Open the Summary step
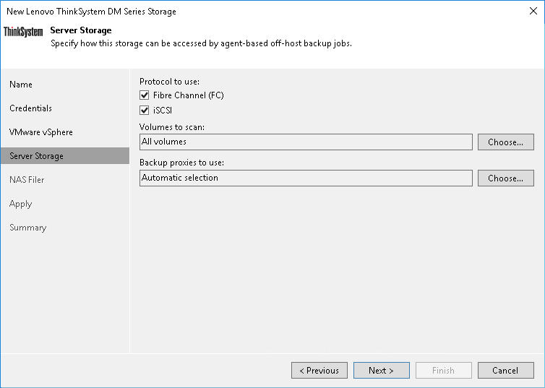 [27, 228]
